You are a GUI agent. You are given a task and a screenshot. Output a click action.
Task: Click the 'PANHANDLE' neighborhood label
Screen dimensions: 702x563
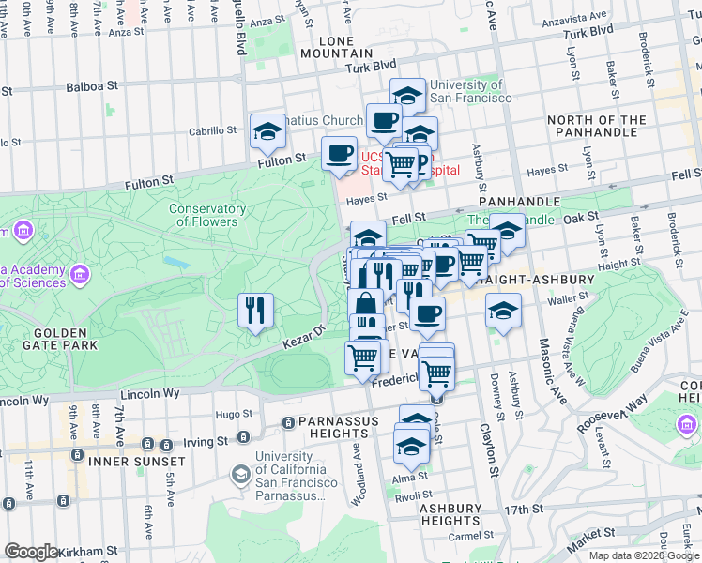click(x=519, y=202)
